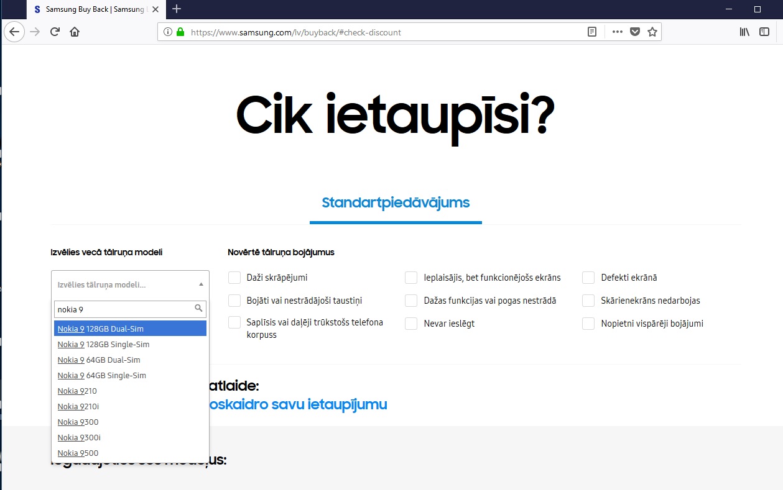Toggle the sidebar icon
This screenshot has width=783, height=490.
coord(764,32)
